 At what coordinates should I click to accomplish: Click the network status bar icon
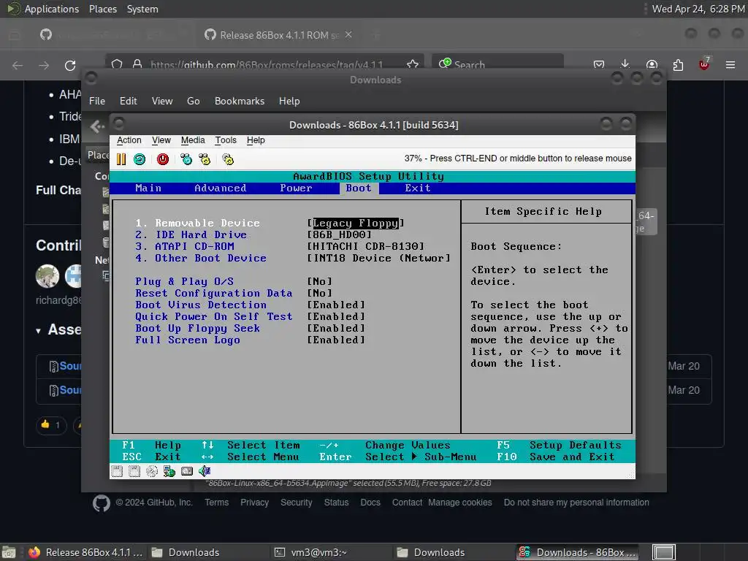click(x=169, y=471)
